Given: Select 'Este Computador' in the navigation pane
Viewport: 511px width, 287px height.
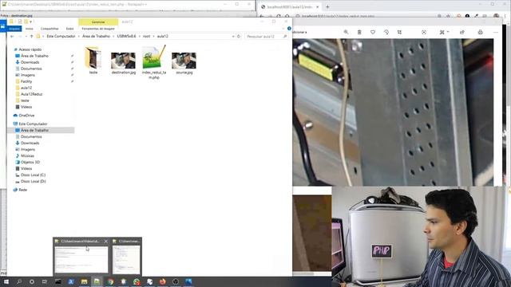Looking at the screenshot, I should [33, 124].
